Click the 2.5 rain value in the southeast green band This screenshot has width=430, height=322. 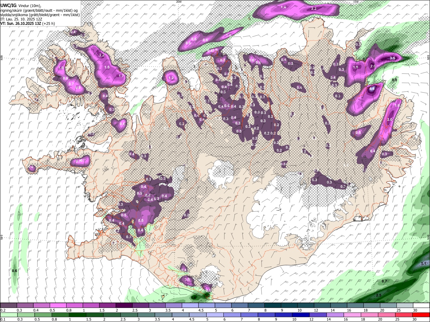pos(379,295)
